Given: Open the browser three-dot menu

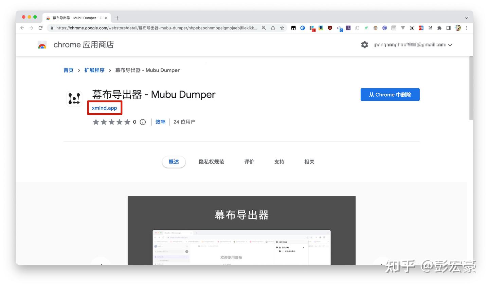Looking at the screenshot, I should (x=467, y=28).
